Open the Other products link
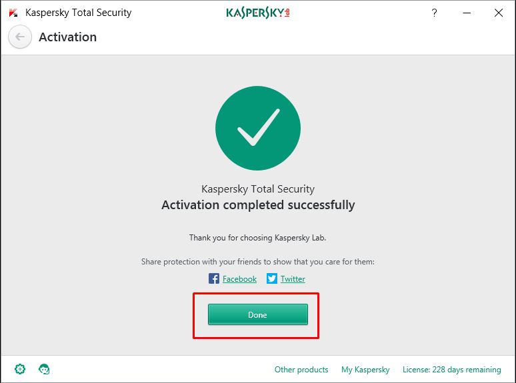Screen dimensions: 516x383 tap(301, 370)
